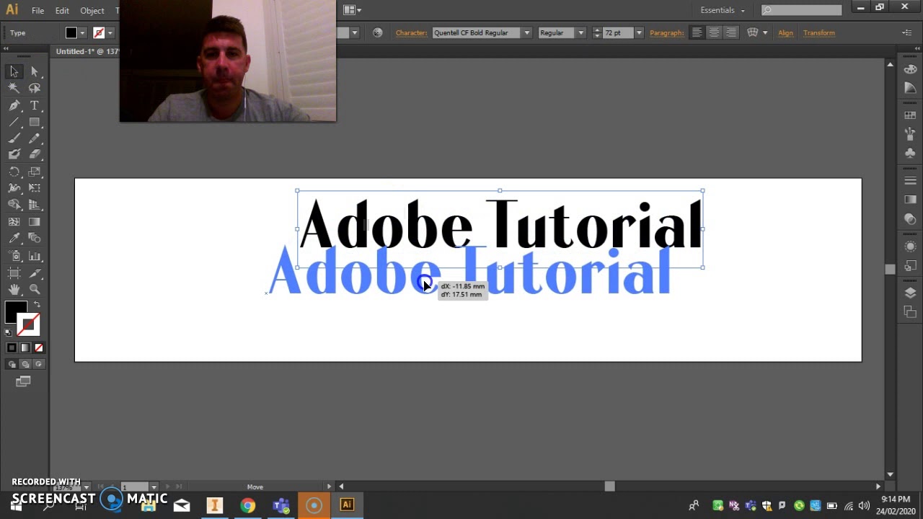Select the Shape Builder tool
Image resolution: width=923 pixels, height=519 pixels.
point(14,205)
